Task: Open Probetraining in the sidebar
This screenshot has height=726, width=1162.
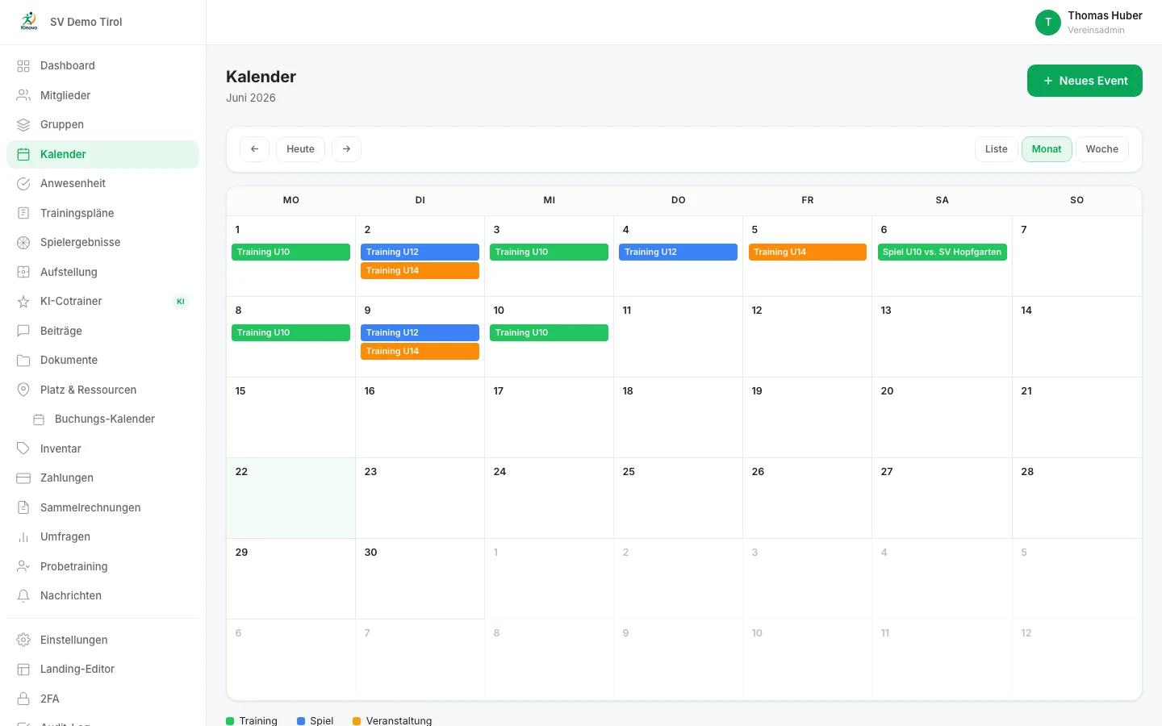Action: (x=102, y=566)
